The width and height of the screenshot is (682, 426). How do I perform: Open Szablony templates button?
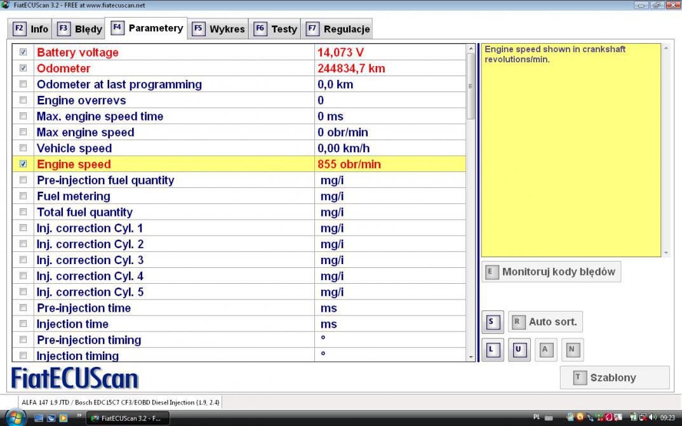615,377
